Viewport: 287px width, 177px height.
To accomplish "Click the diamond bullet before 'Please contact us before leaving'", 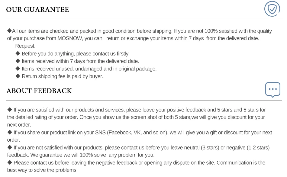I will pos(10,163).
